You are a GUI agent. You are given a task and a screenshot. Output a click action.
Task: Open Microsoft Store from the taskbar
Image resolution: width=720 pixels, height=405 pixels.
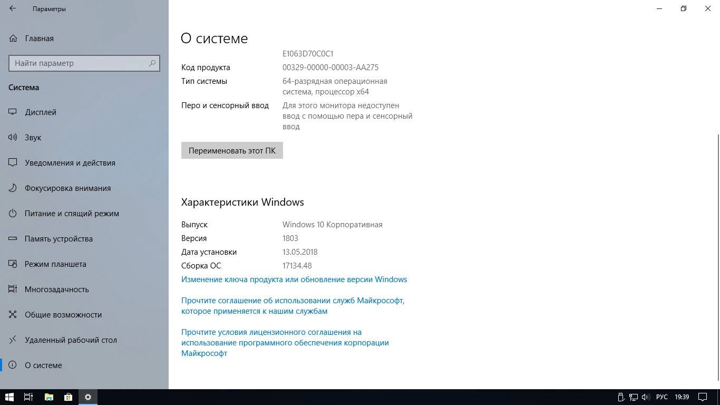pos(68,397)
